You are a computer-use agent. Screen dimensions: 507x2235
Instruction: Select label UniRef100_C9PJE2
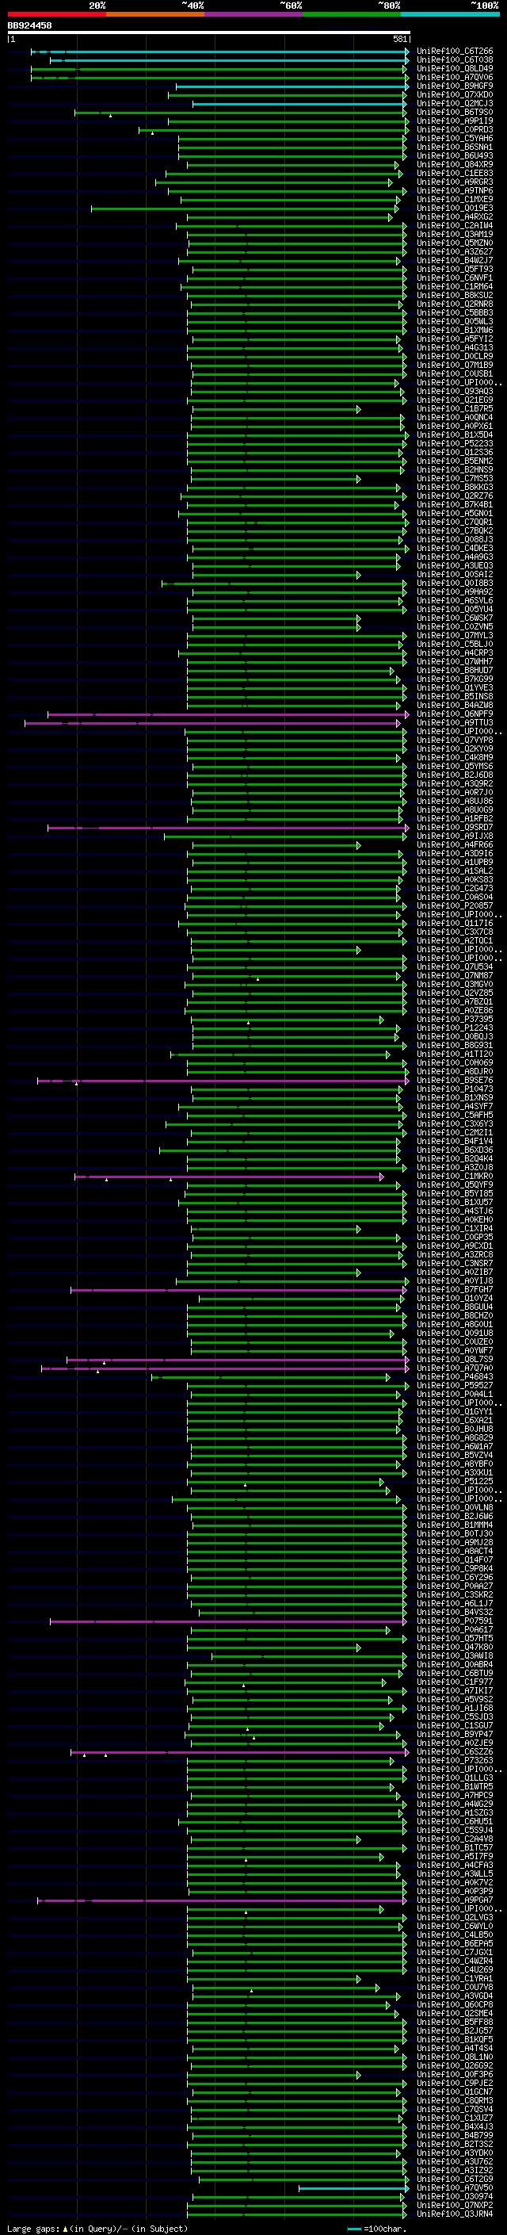tap(454, 2083)
